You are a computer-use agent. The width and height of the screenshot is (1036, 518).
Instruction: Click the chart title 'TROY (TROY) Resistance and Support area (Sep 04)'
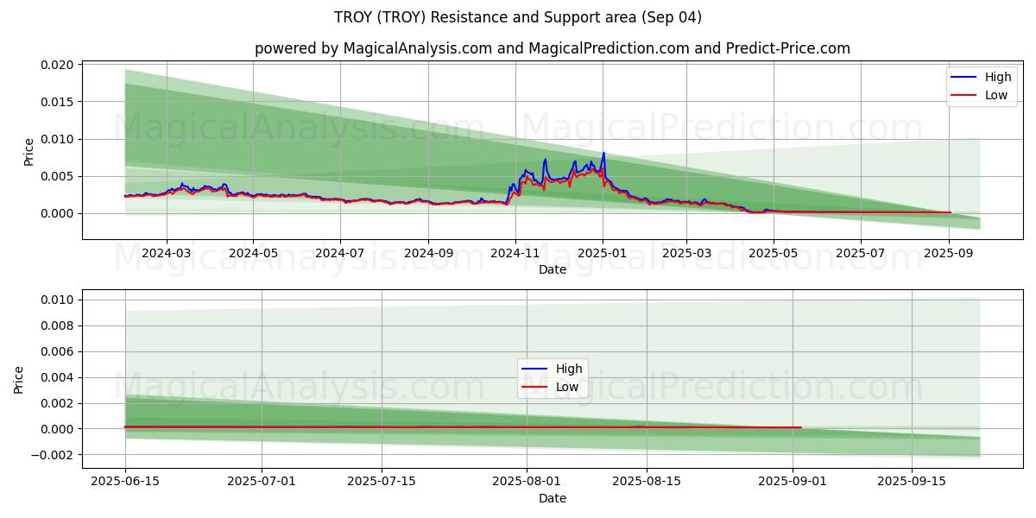(518, 17)
